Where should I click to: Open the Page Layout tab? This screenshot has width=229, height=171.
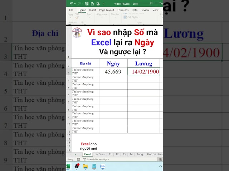tap(107, 10)
